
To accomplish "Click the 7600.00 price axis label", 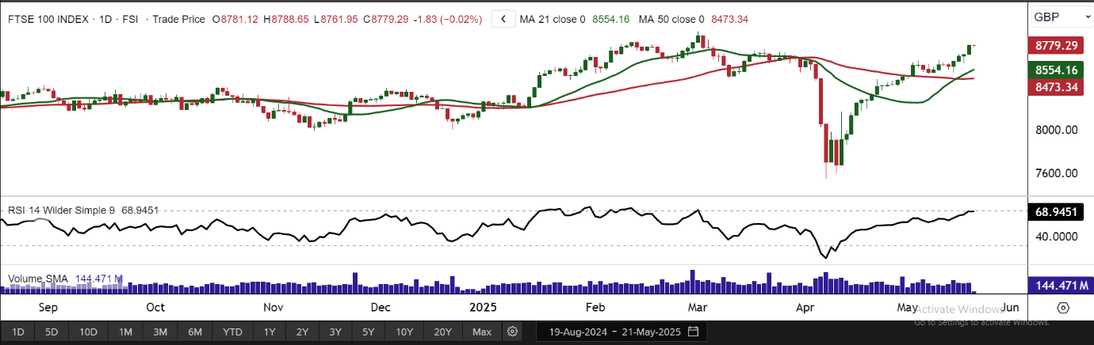I will [x=1057, y=173].
